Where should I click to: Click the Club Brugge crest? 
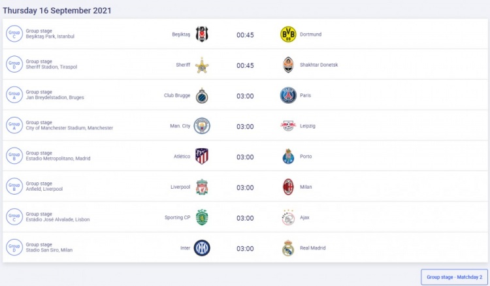(x=202, y=95)
